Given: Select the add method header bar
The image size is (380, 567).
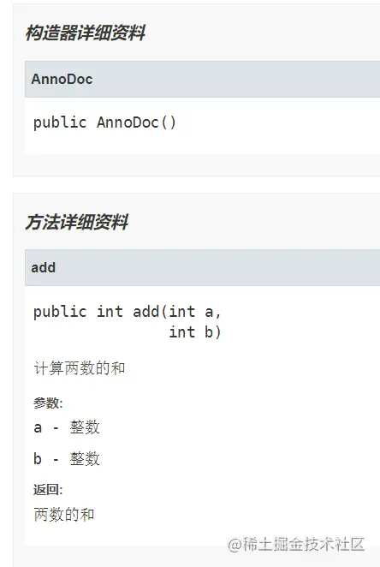Looking at the screenshot, I should click(x=202, y=267).
